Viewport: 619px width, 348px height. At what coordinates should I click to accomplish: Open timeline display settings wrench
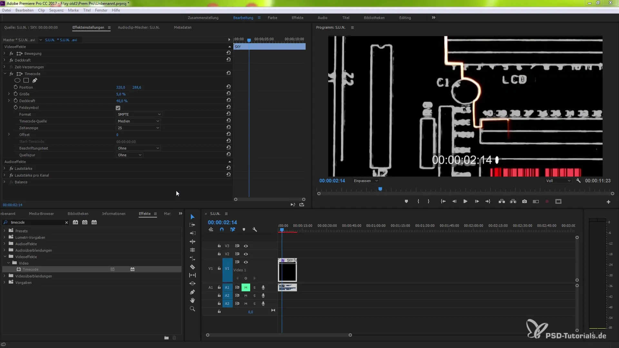pos(255,230)
